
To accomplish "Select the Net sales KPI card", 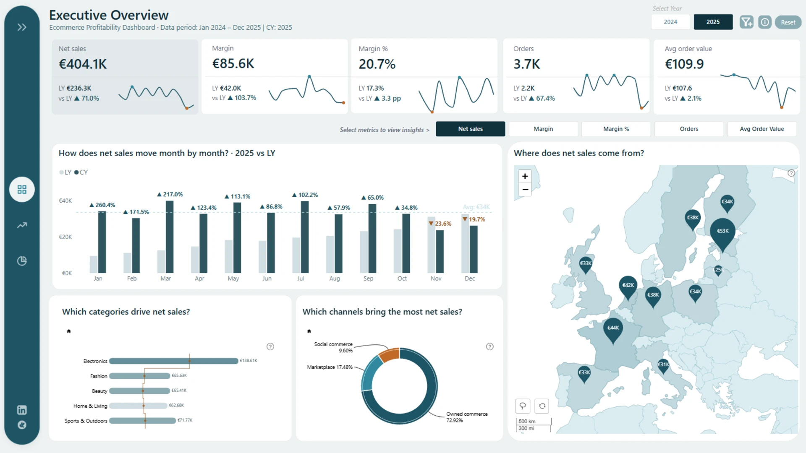I will pyautogui.click(x=125, y=77).
